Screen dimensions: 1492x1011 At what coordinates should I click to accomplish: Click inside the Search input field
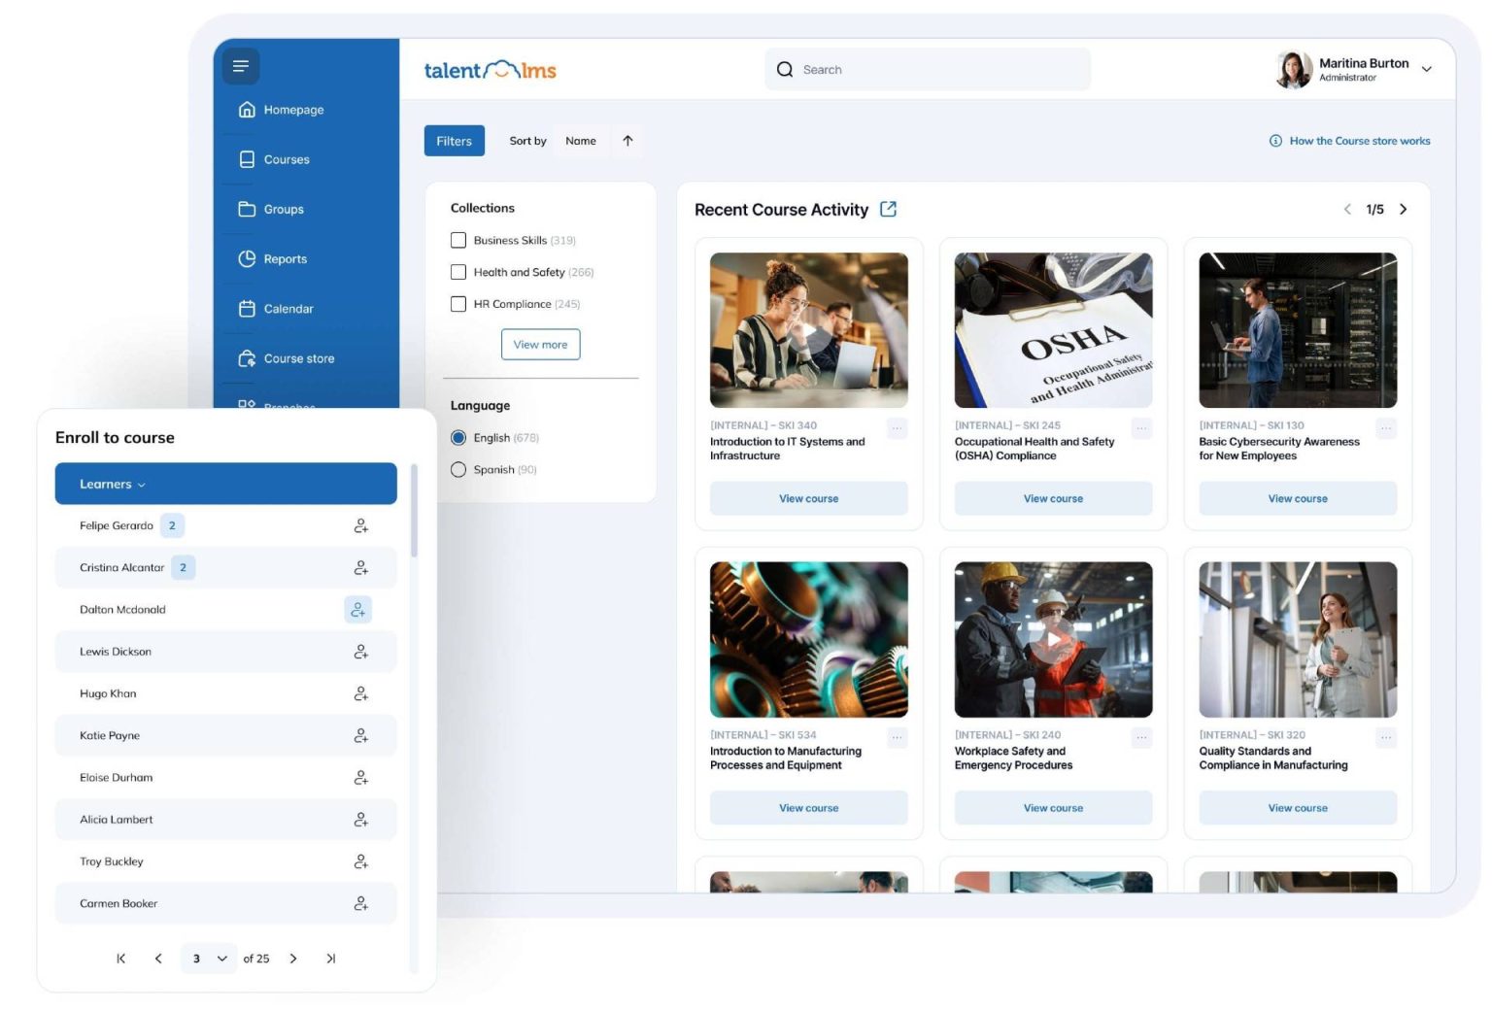923,69
